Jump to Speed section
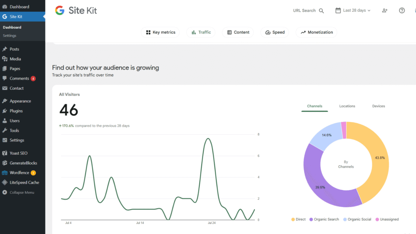416x234 pixels. coord(275,32)
